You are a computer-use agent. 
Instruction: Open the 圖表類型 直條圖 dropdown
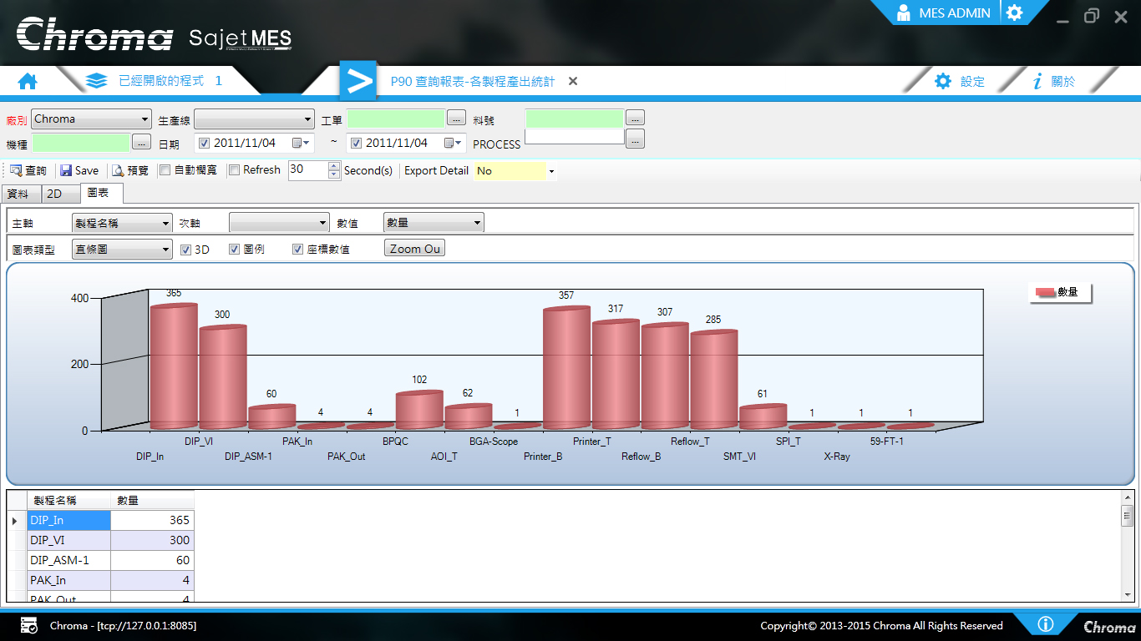pyautogui.click(x=122, y=249)
